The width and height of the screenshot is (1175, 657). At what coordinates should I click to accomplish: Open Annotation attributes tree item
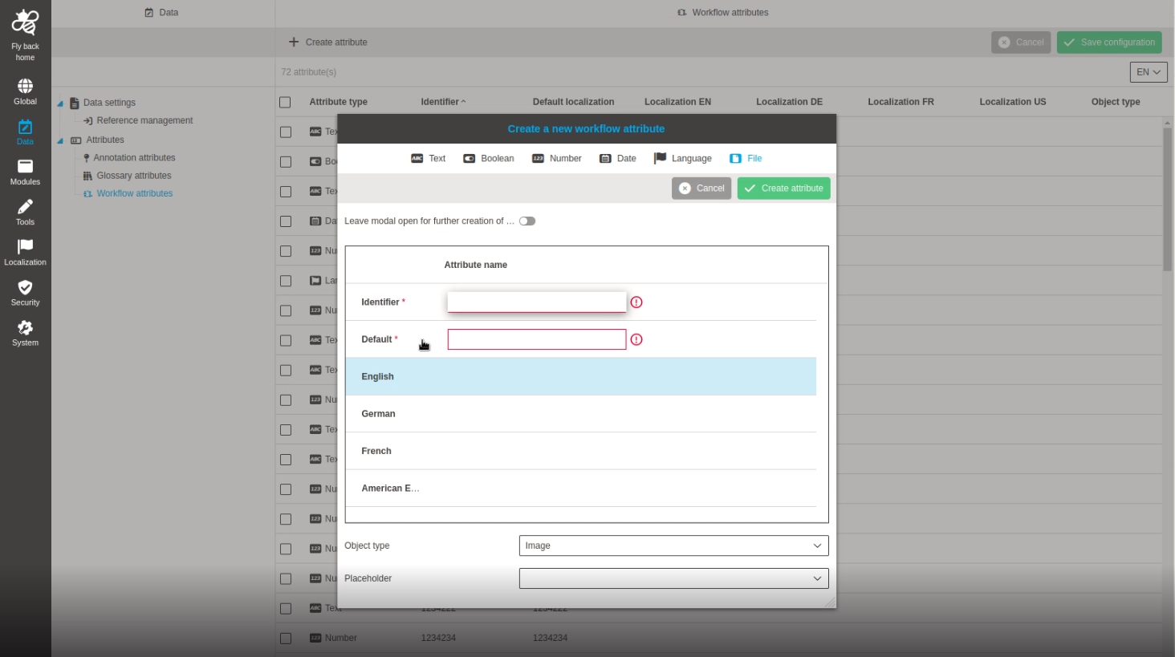(134, 158)
